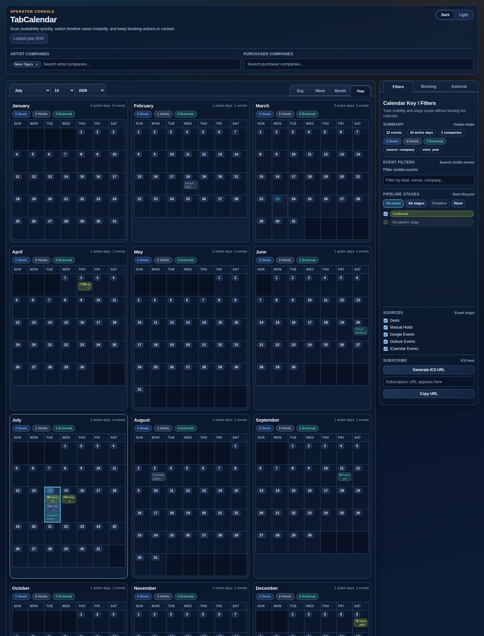Select the Year view tab

coord(360,91)
